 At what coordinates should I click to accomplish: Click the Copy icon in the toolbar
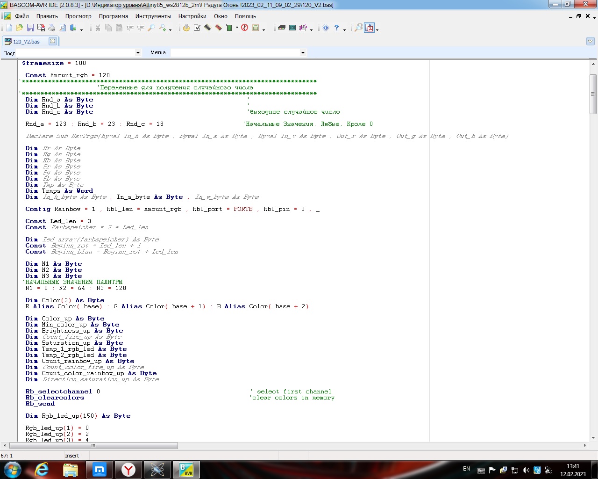pyautogui.click(x=108, y=28)
